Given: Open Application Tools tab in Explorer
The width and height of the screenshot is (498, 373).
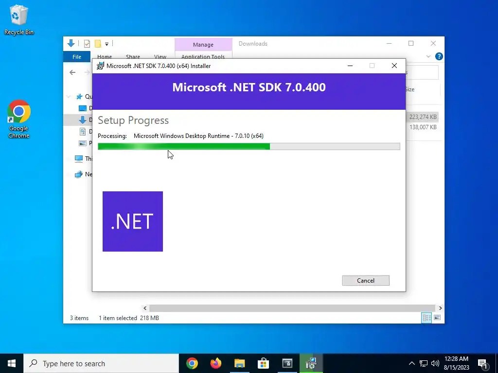Looking at the screenshot, I should [x=203, y=56].
